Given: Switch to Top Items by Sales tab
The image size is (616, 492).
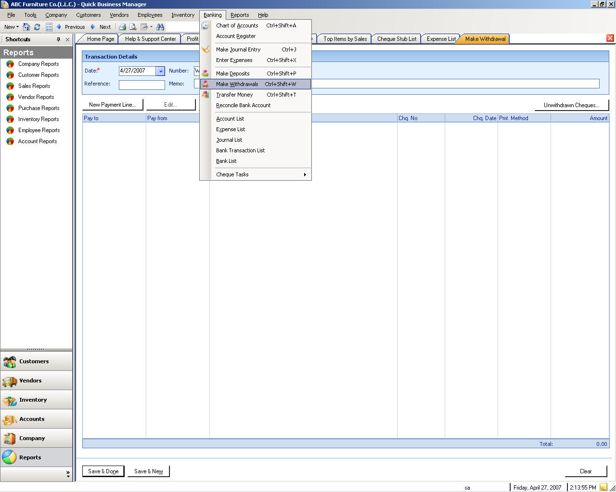Looking at the screenshot, I should pyautogui.click(x=345, y=39).
